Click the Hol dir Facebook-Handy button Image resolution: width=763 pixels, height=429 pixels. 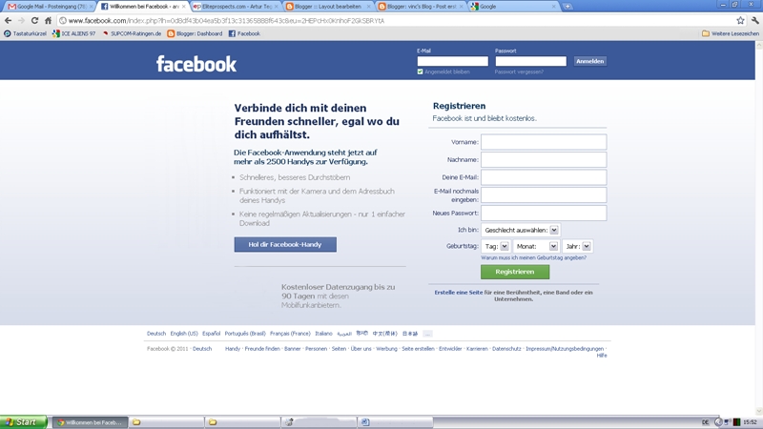tap(285, 245)
